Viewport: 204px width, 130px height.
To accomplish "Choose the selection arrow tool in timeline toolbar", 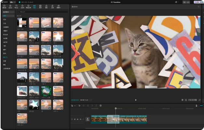I will tap(72, 106).
